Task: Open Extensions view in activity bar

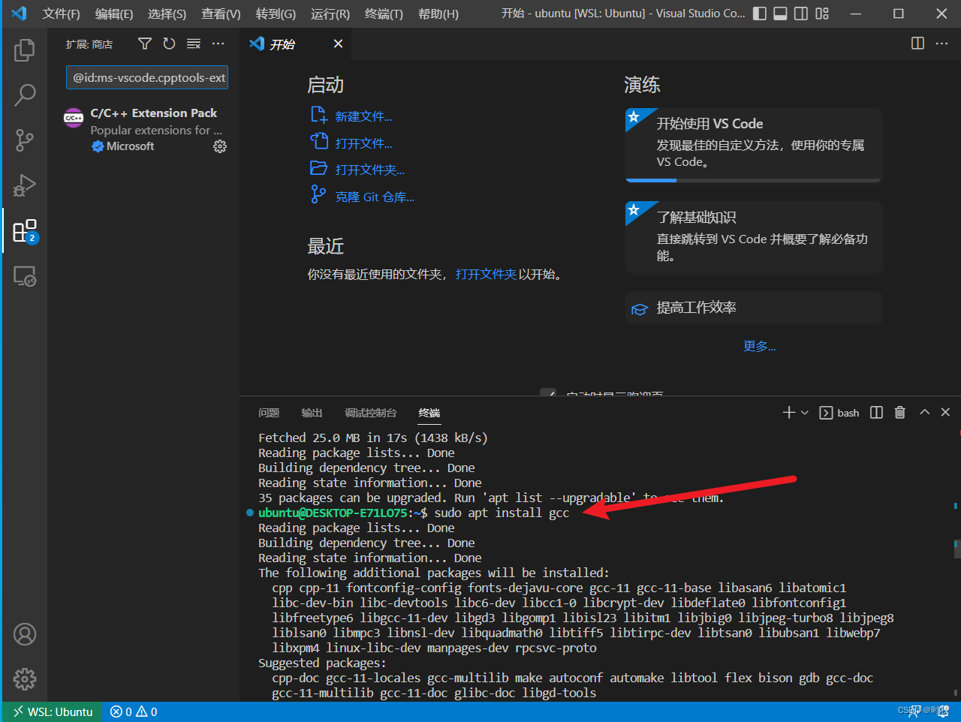Action: 25,231
